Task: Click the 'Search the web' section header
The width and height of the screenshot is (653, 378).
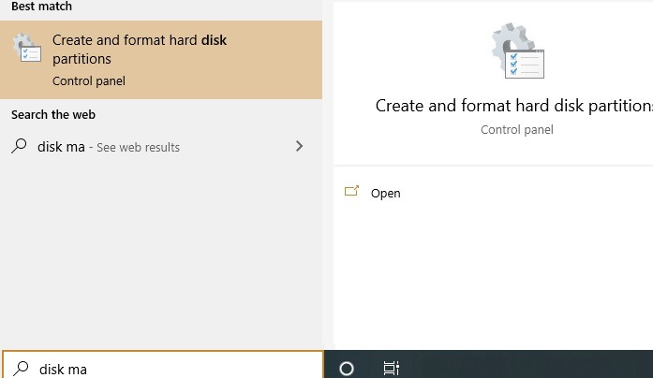Action: pyautogui.click(x=53, y=114)
